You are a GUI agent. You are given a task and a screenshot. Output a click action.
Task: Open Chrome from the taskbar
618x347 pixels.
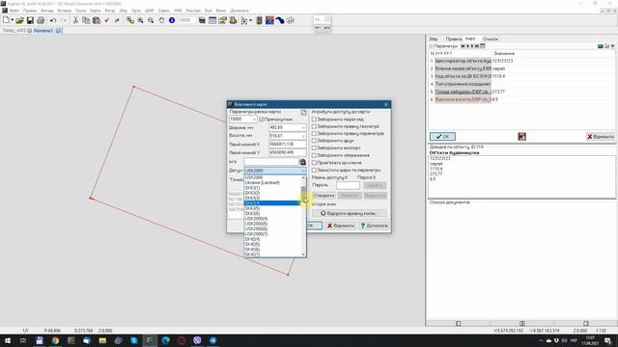(55, 340)
